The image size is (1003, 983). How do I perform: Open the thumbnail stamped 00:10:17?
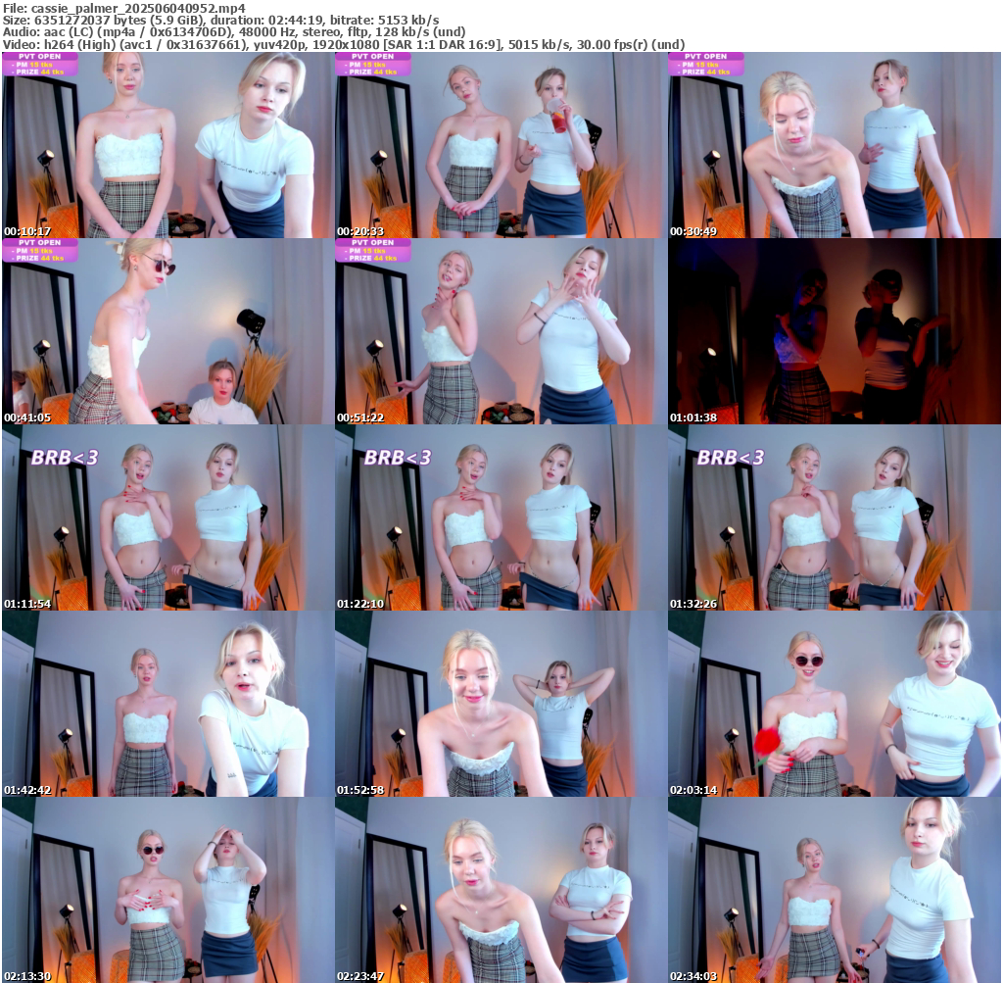[x=167, y=145]
